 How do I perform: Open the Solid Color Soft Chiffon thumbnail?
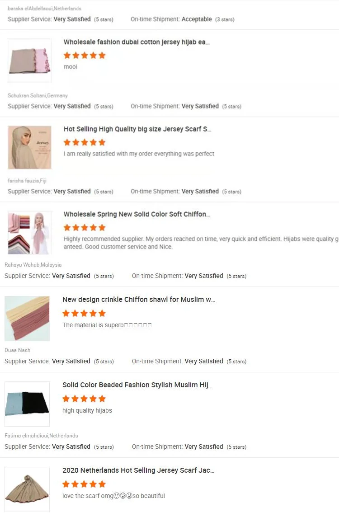pos(29,232)
